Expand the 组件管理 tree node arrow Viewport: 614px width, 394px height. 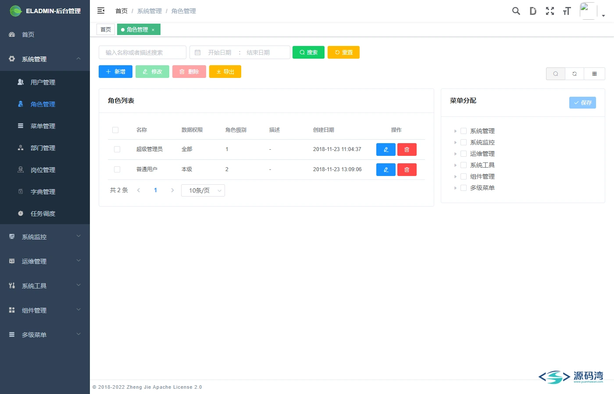[x=455, y=176]
